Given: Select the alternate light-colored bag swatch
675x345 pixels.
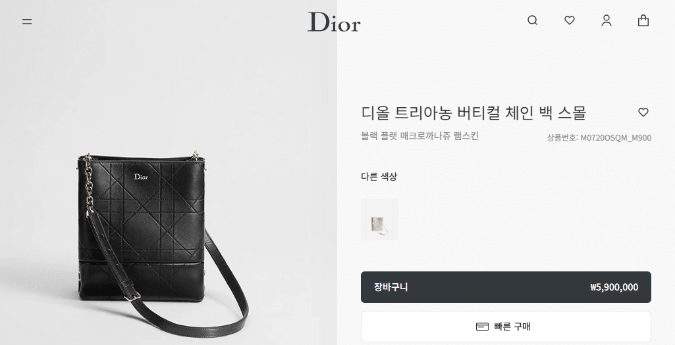Looking at the screenshot, I should tap(379, 219).
